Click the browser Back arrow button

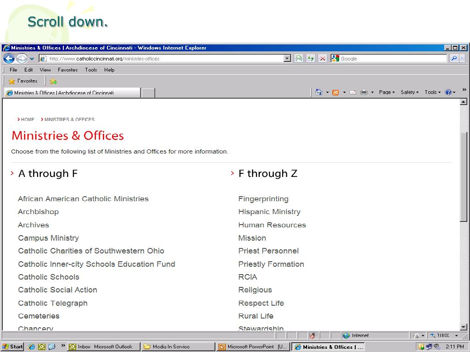coord(9,58)
